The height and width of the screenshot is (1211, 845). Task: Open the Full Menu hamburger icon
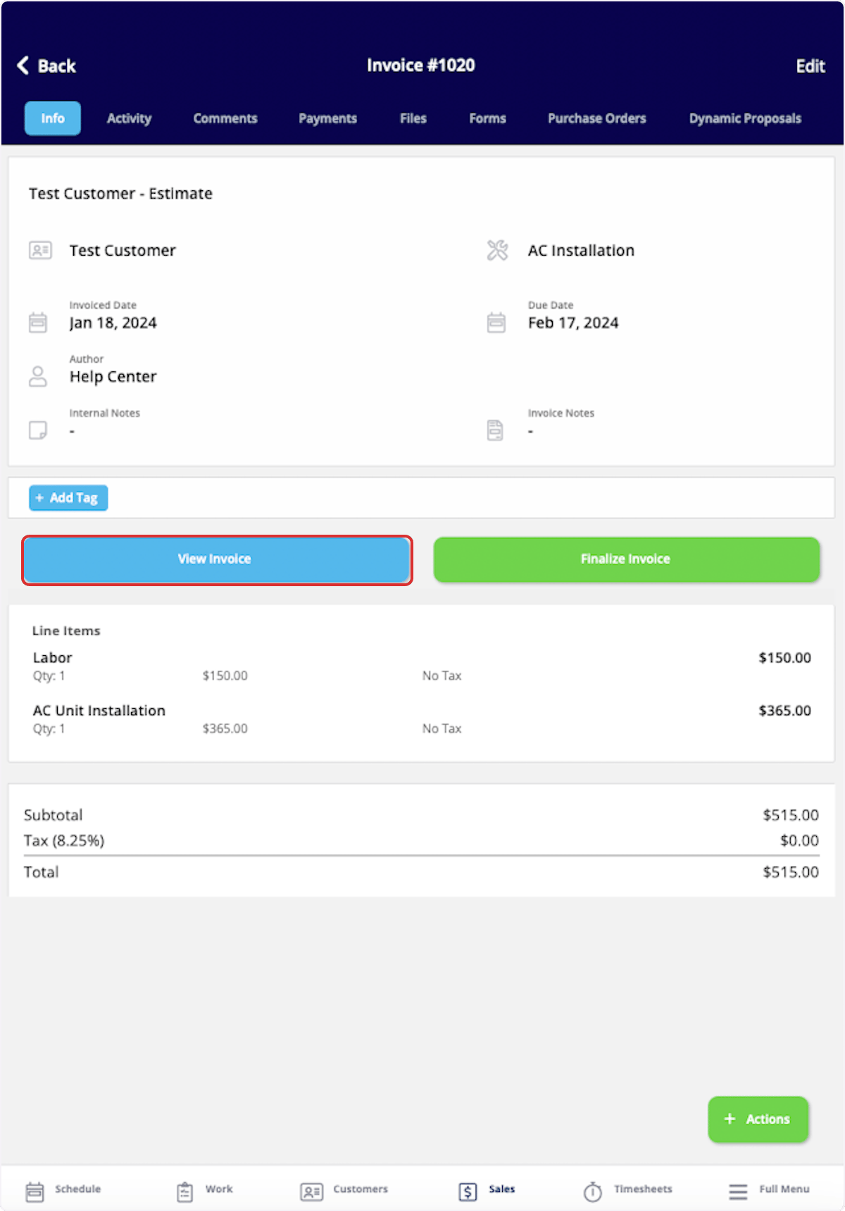pyautogui.click(x=738, y=1191)
